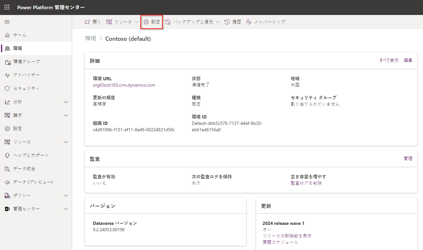Click the データ (プレビュー) cloud icon
Screen dimensions: 423x250
click(8, 182)
